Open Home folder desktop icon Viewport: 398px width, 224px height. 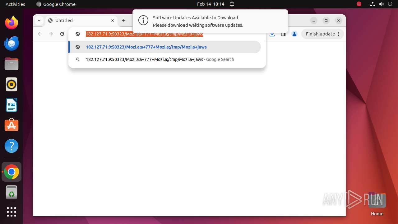click(377, 204)
